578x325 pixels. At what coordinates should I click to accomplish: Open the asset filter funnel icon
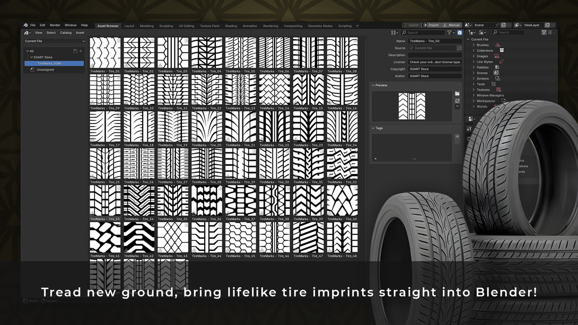(450, 33)
